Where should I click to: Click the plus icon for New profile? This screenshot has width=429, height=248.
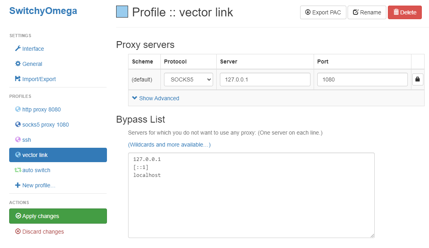coord(18,185)
